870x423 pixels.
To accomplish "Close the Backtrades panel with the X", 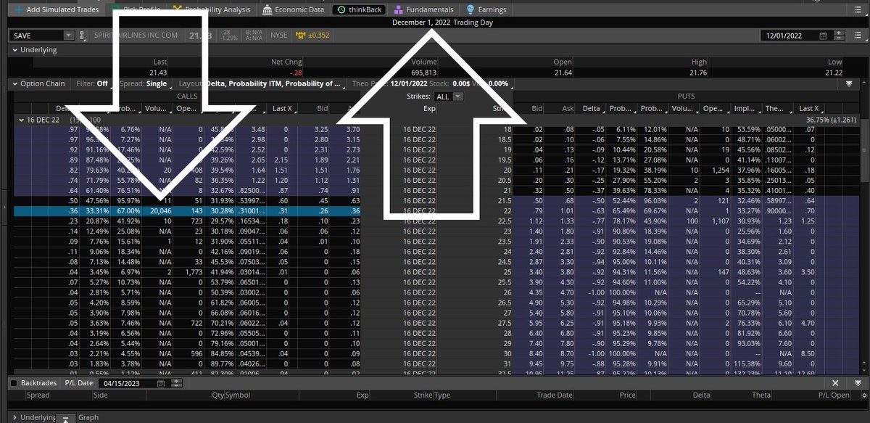I will pos(835,383).
